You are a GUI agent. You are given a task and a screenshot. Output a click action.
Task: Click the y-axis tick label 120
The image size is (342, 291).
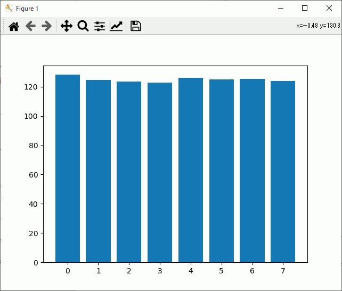[31, 87]
